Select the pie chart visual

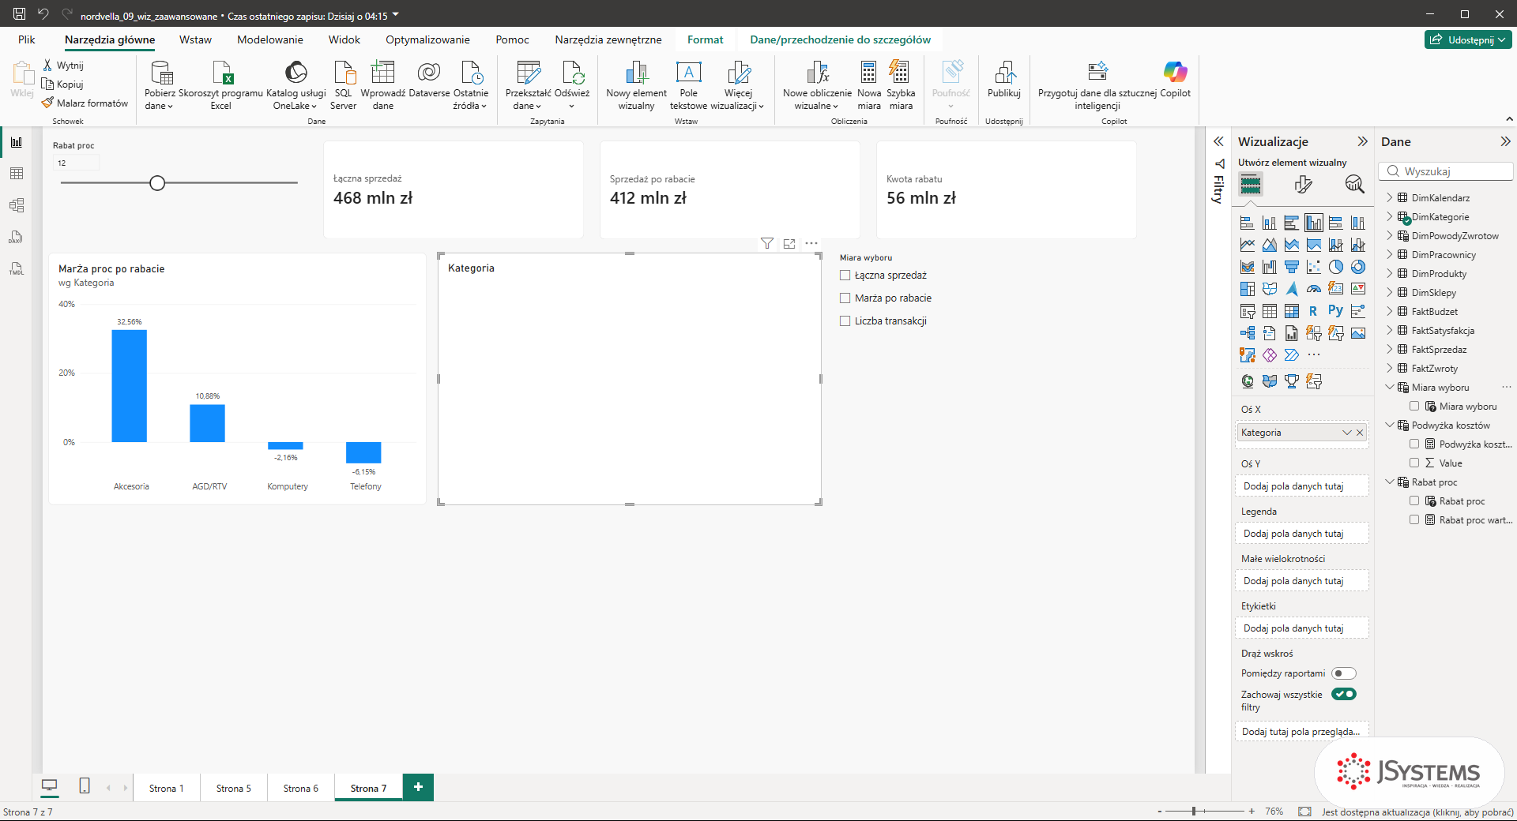[1336, 267]
